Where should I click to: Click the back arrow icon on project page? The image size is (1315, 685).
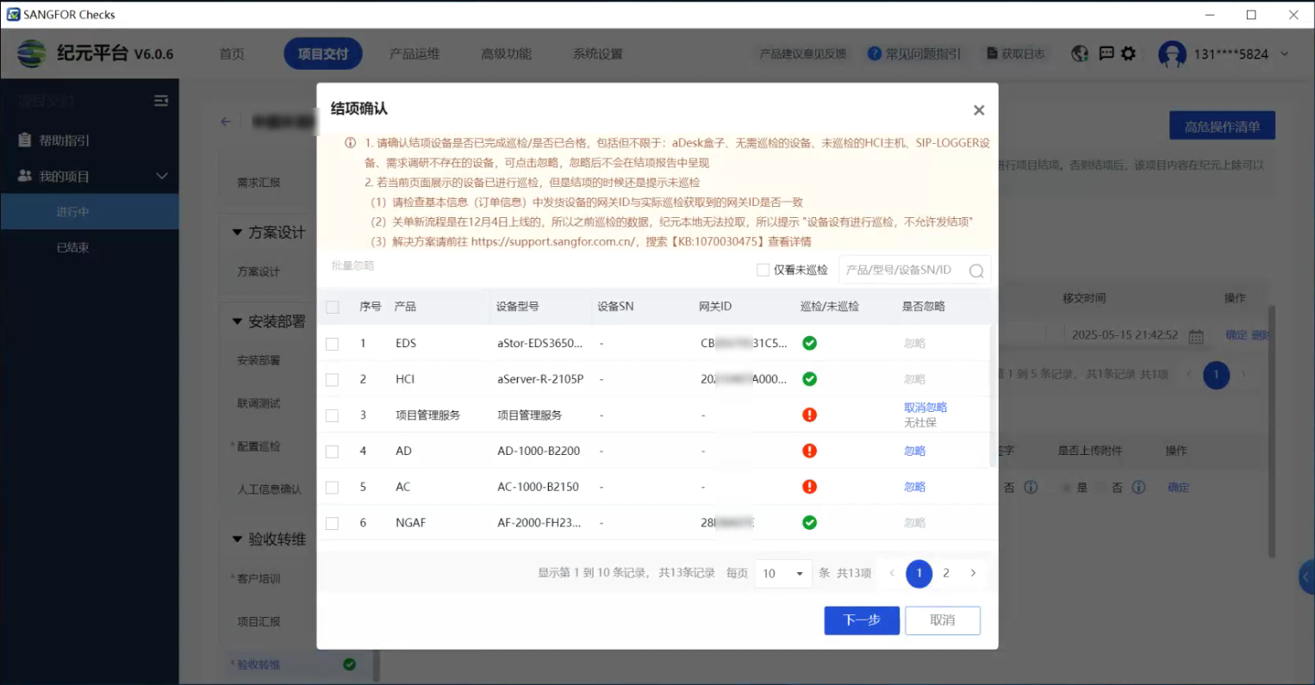point(226,121)
